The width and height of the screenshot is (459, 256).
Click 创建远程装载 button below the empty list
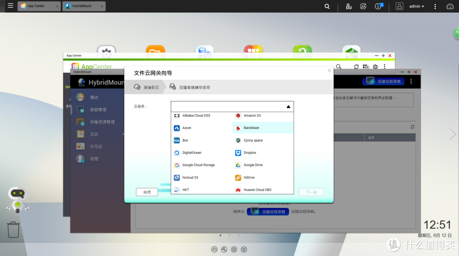point(268,211)
